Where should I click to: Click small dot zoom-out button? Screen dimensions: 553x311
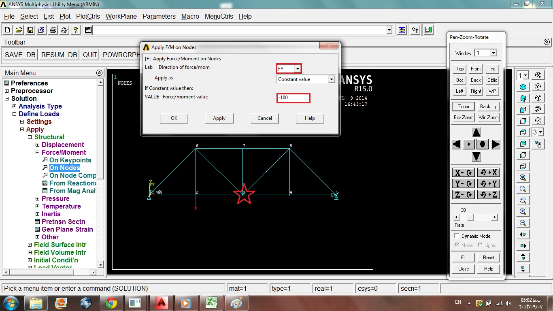click(469, 144)
